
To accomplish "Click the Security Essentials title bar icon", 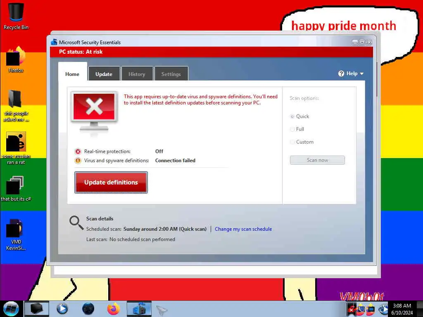I will 54,42.
